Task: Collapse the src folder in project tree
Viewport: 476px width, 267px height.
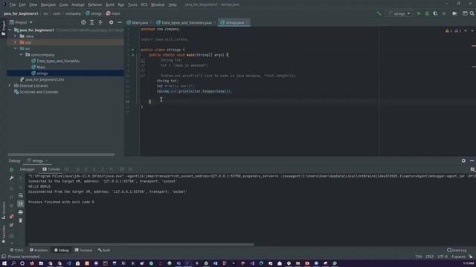Action: tap(15, 48)
